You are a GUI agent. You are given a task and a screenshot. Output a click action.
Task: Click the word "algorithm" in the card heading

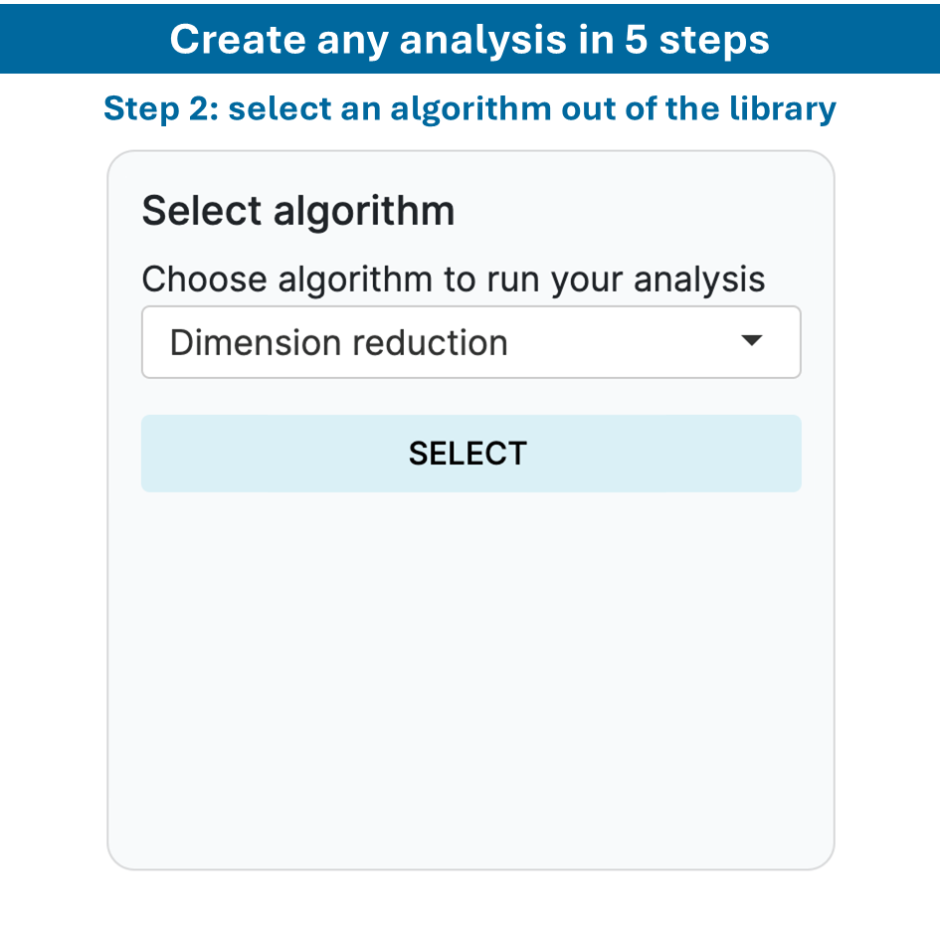click(x=364, y=212)
